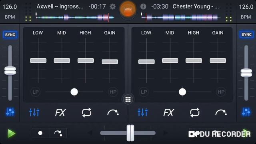Click left deck GAIN slider handle
This screenshot has height=144, width=256.
click(x=110, y=62)
